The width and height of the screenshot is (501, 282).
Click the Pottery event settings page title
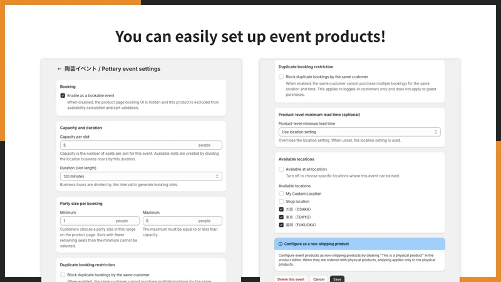point(113,69)
